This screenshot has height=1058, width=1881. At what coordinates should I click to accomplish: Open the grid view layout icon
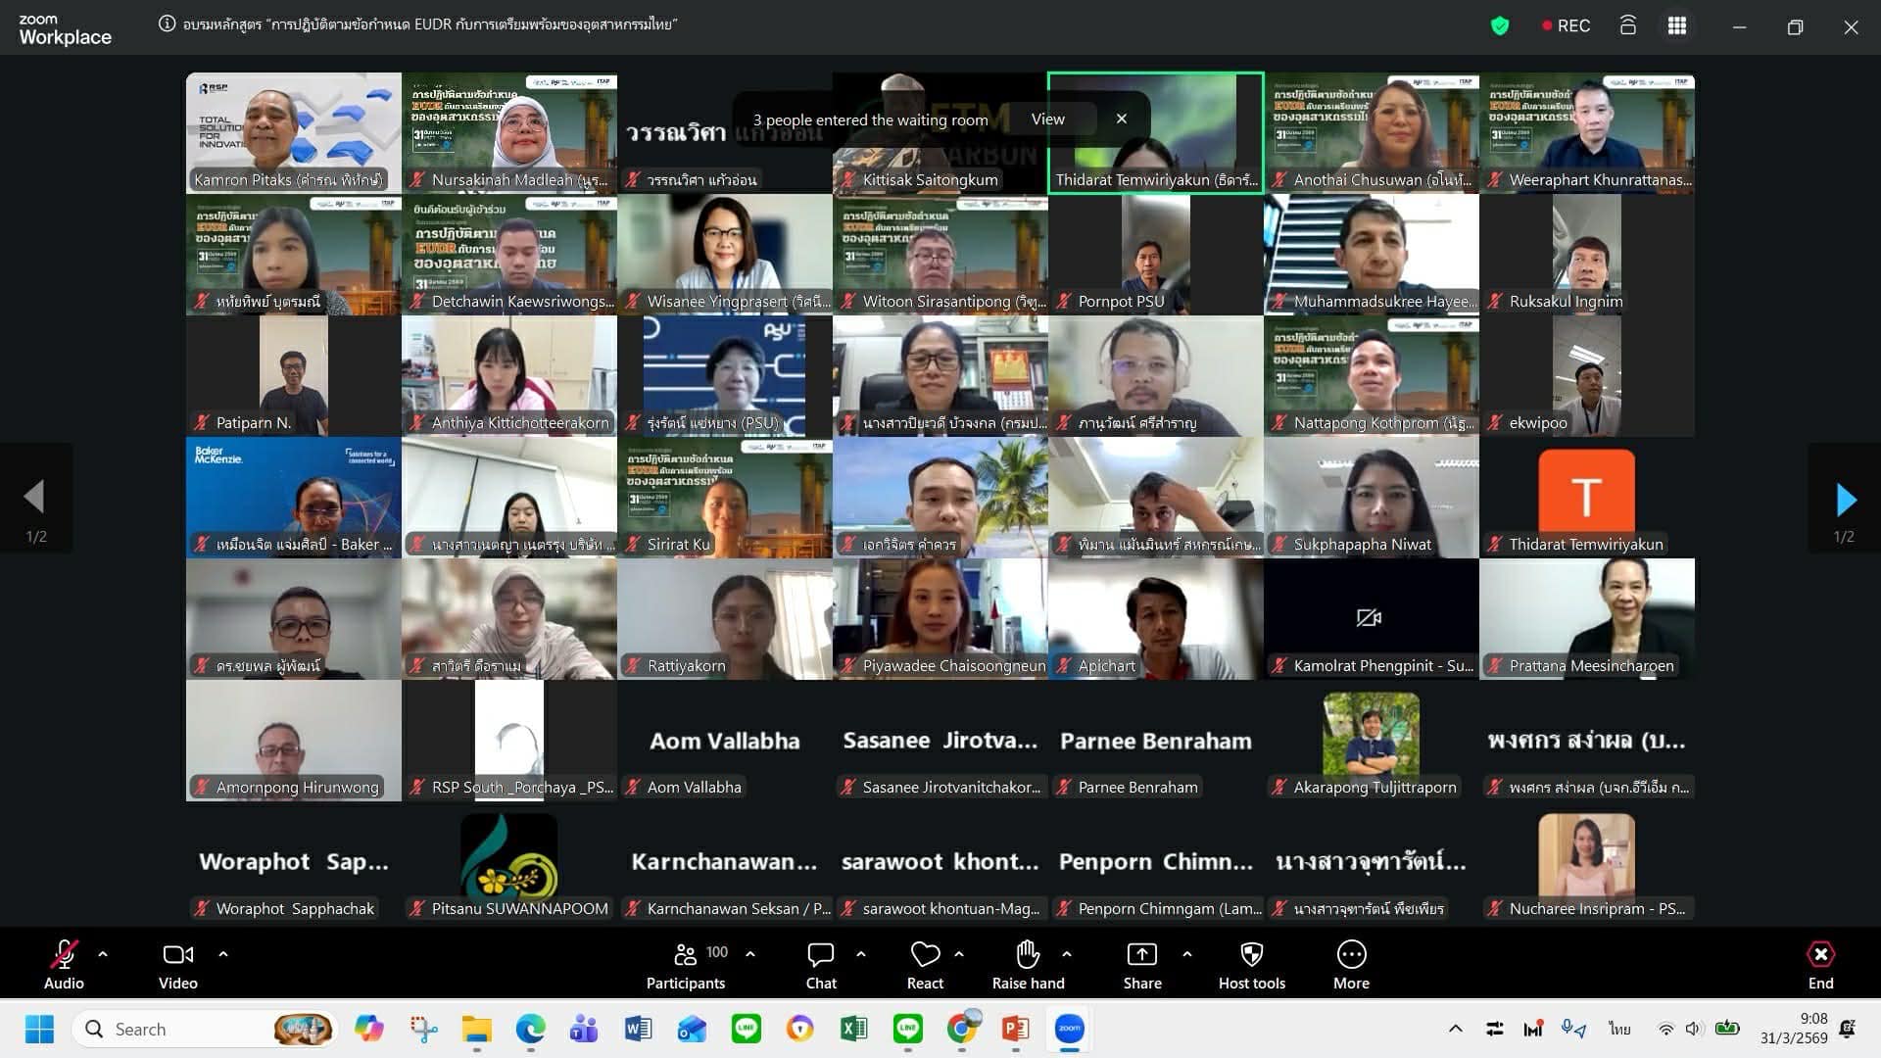pyautogui.click(x=1677, y=26)
